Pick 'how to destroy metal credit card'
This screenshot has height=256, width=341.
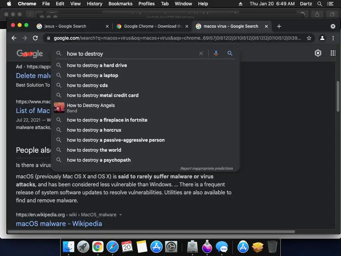point(145,95)
